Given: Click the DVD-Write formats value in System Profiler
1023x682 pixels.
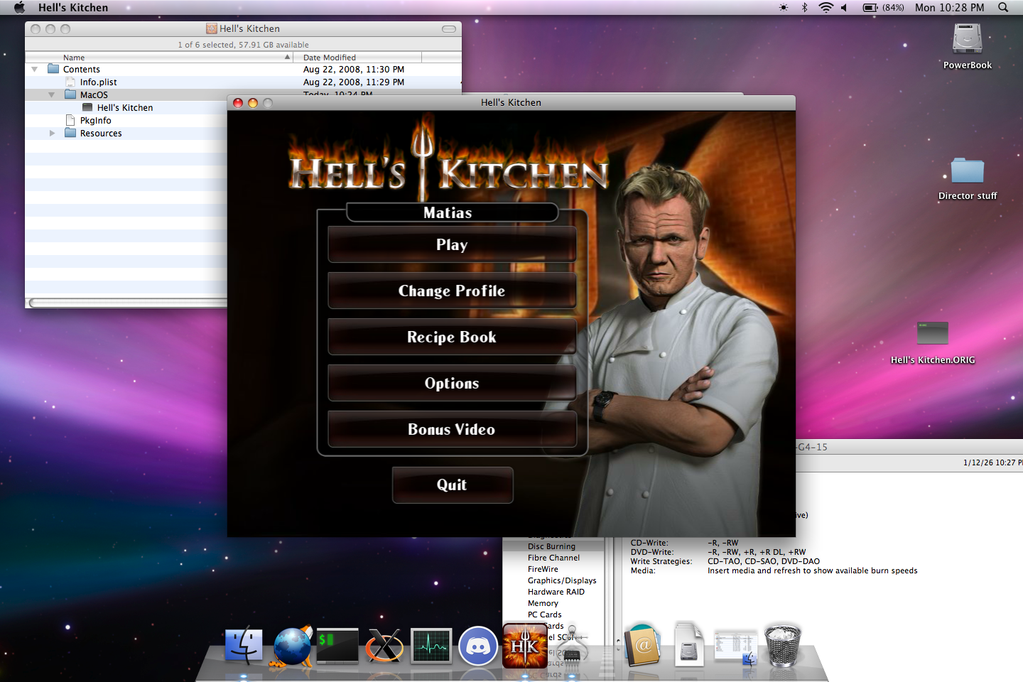Looking at the screenshot, I should pyautogui.click(x=757, y=552).
